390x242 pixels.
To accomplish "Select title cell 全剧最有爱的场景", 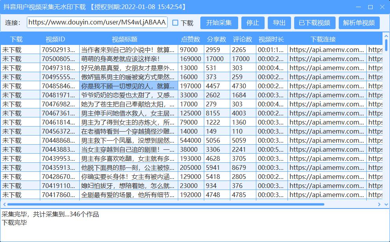I will 129,195.
